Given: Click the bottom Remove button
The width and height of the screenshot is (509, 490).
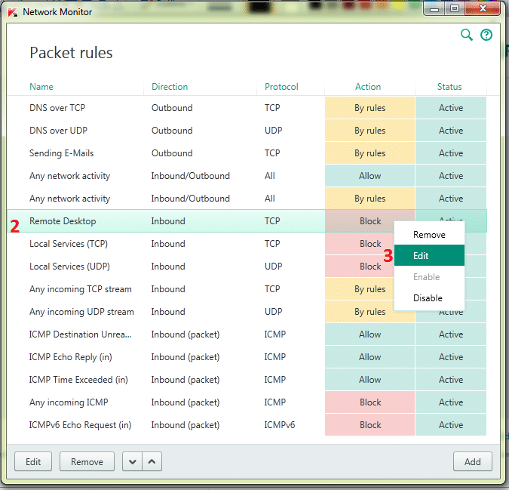Looking at the screenshot, I should tap(87, 461).
